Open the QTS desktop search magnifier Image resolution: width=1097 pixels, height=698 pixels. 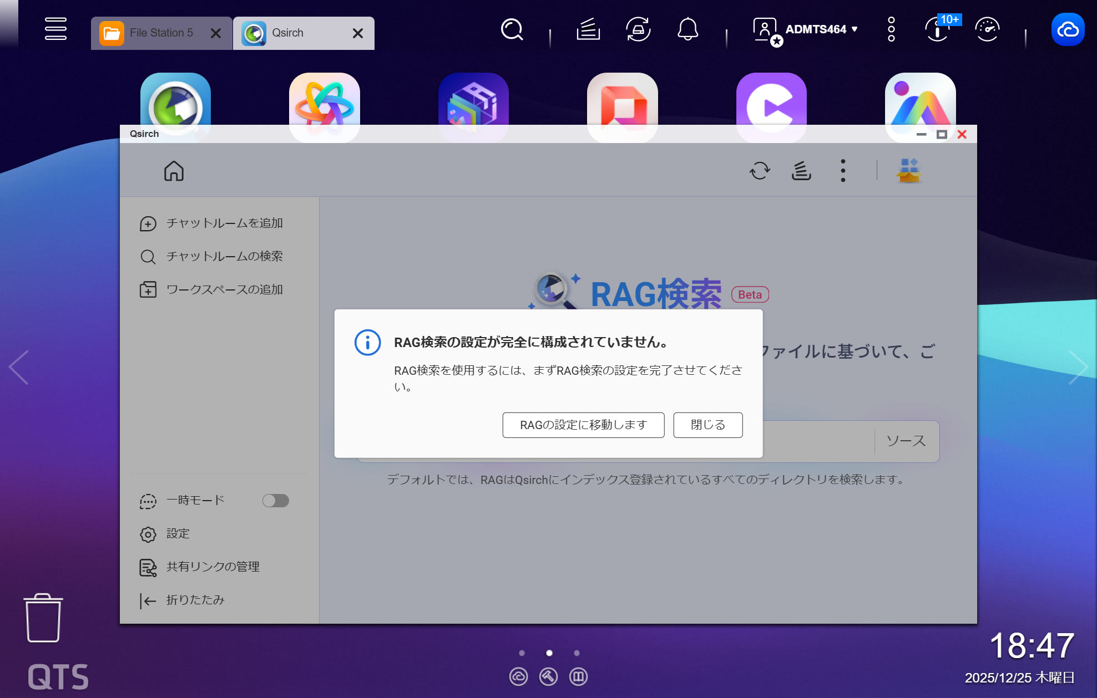(x=512, y=29)
